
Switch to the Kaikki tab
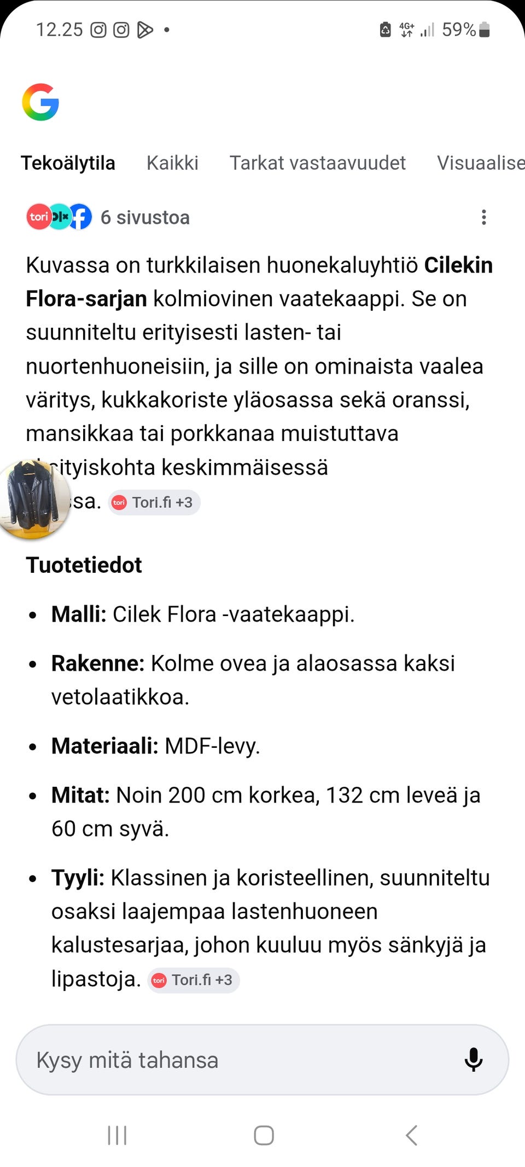(172, 162)
